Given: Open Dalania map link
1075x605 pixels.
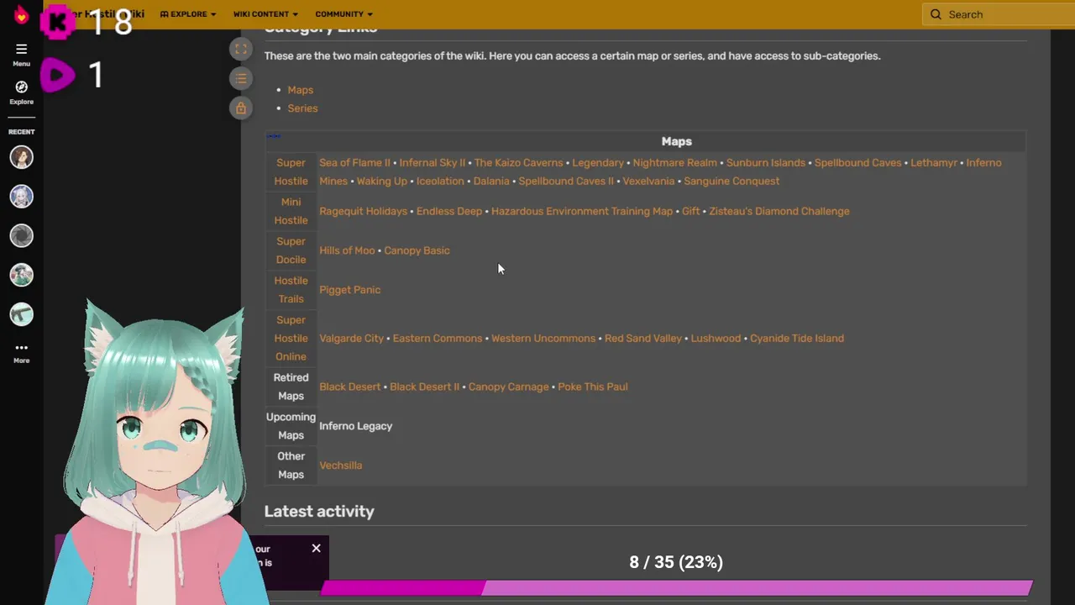Looking at the screenshot, I should click(x=491, y=181).
